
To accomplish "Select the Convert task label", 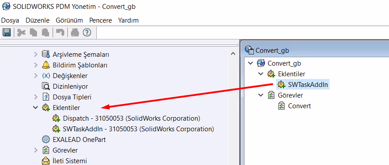I will (x=299, y=106).
